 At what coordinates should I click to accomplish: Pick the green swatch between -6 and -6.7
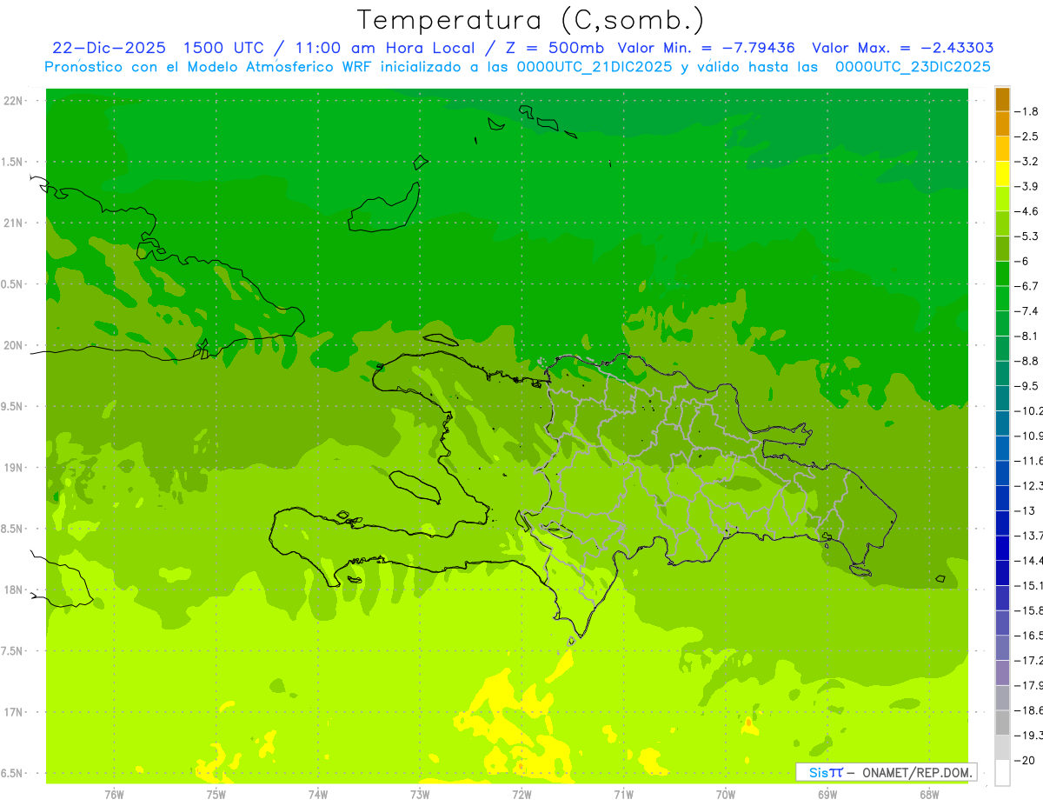[x=1002, y=274]
